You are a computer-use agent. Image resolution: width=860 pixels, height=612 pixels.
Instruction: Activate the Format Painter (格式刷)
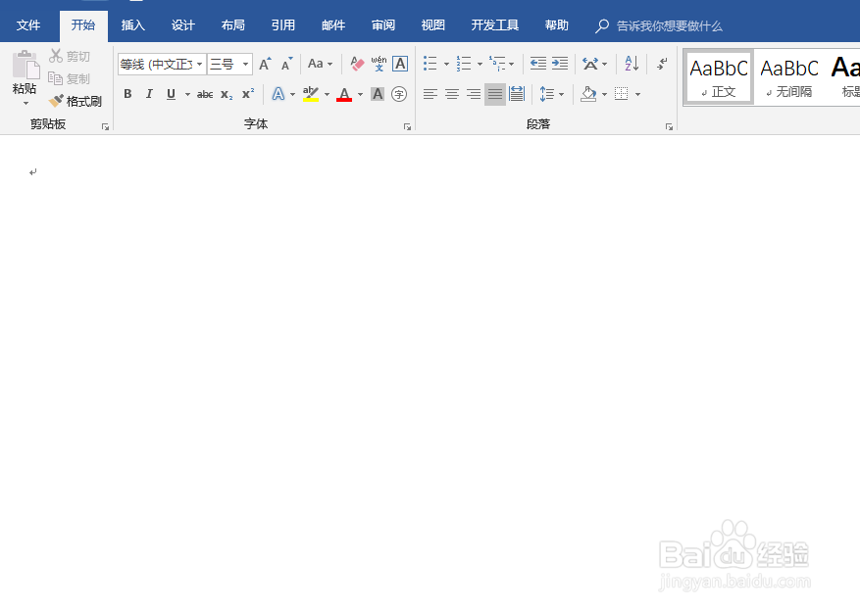pos(76,101)
